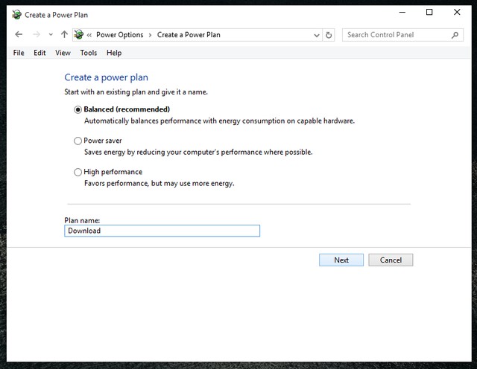Refresh the address bar location
The height and width of the screenshot is (369, 477).
pyautogui.click(x=329, y=35)
